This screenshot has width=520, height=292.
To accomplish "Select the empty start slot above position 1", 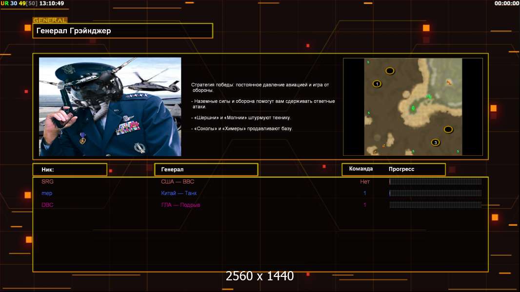I will pyautogui.click(x=390, y=71).
